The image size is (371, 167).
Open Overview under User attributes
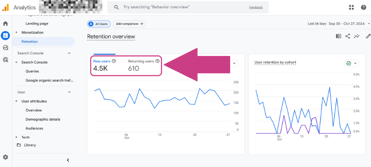[x=34, y=110]
